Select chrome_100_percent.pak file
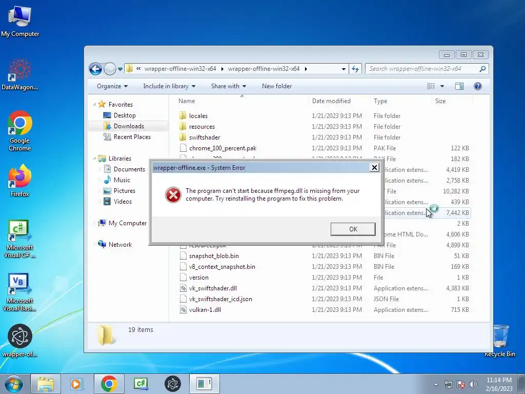The height and width of the screenshot is (394, 525). [223, 148]
